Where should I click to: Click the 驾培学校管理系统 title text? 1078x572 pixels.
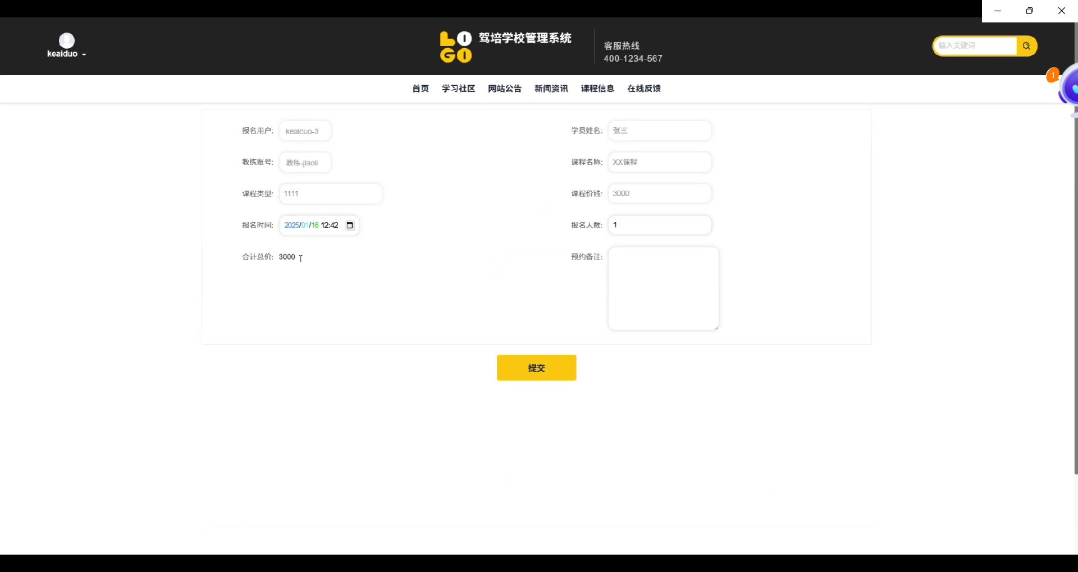[x=525, y=38]
